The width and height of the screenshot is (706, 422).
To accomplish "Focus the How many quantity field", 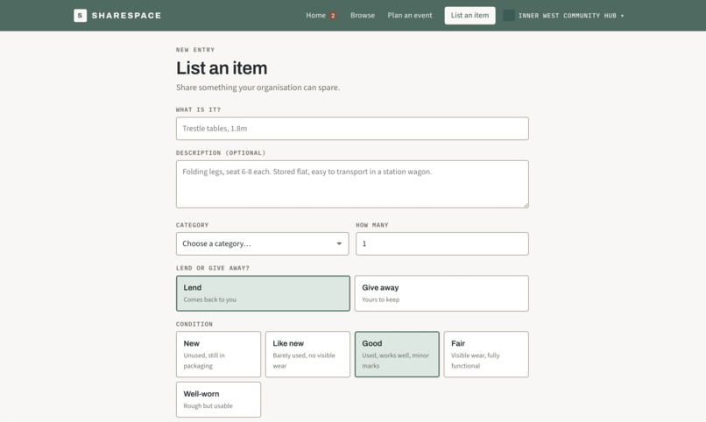I will pos(442,244).
